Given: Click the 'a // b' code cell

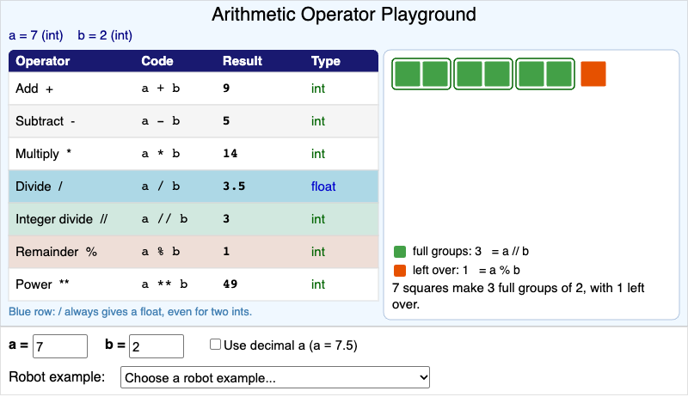Looking at the screenshot, I should click(164, 218).
